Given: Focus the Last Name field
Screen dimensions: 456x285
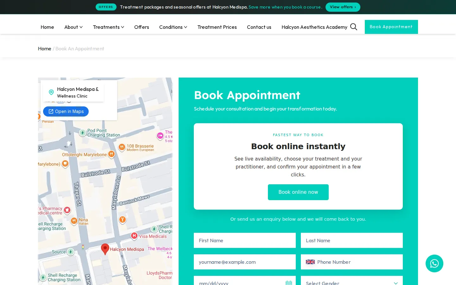Looking at the screenshot, I should point(352,240).
